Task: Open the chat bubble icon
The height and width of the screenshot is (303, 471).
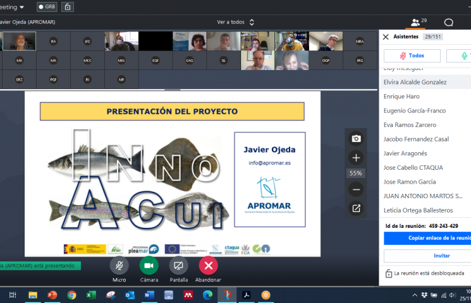Action: pyautogui.click(x=448, y=22)
